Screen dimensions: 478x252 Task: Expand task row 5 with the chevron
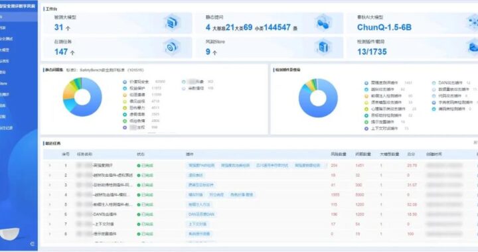[x=50, y=204]
